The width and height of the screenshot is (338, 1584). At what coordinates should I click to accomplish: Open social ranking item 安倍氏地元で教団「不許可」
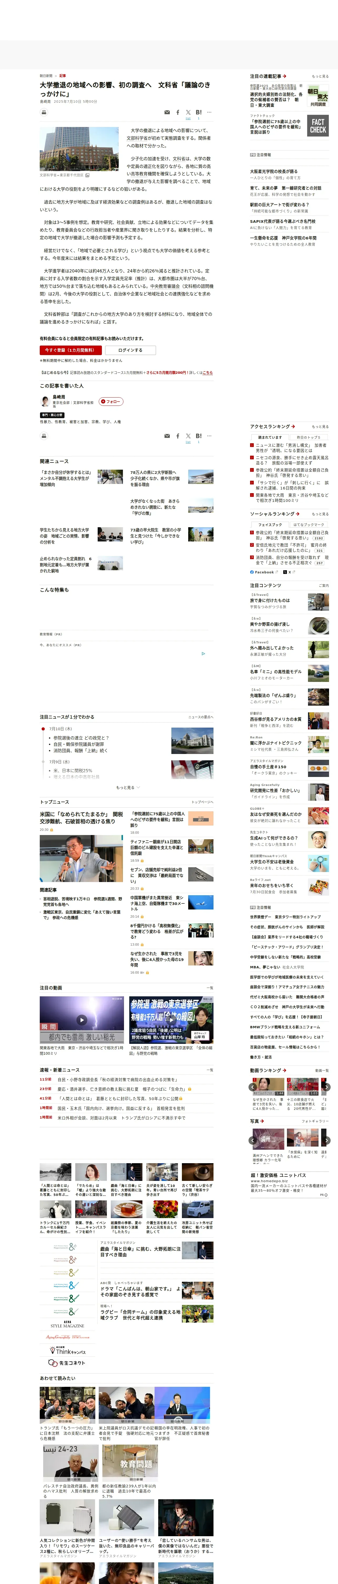pos(292,547)
